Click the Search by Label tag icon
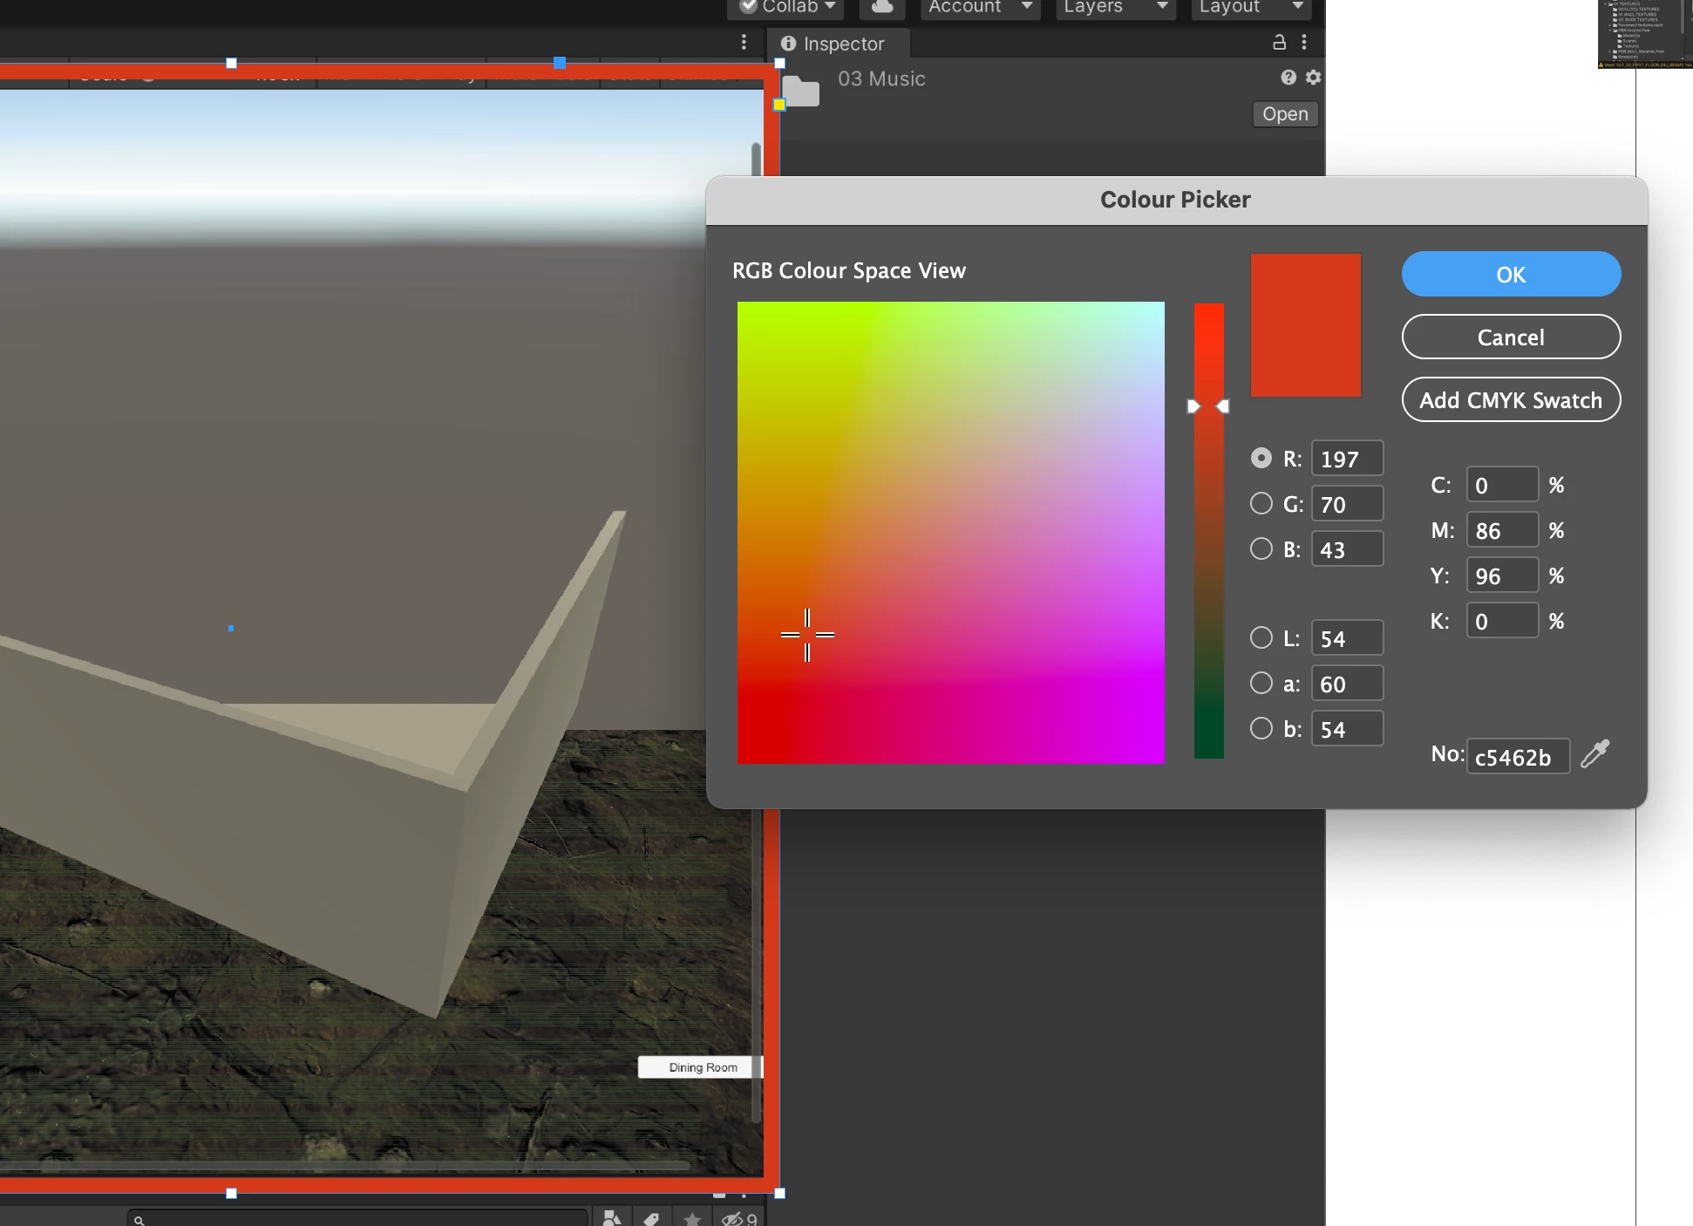 pos(651,1218)
